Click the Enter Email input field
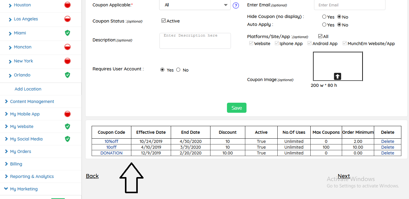This screenshot has height=199, width=409. pyautogui.click(x=349, y=5)
